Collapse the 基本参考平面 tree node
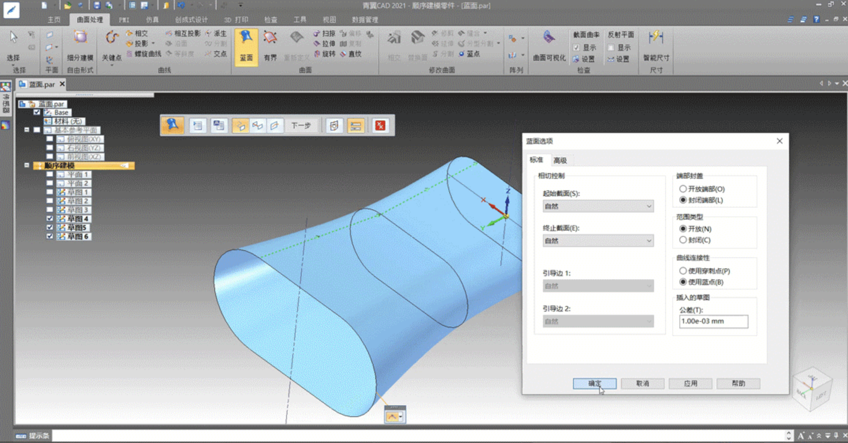 click(27, 129)
